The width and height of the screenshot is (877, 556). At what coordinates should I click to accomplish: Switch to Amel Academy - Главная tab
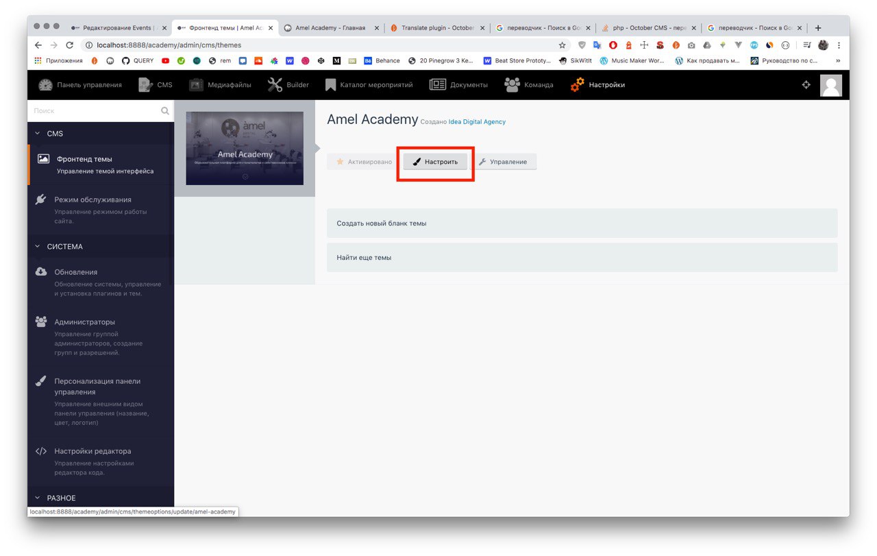330,28
